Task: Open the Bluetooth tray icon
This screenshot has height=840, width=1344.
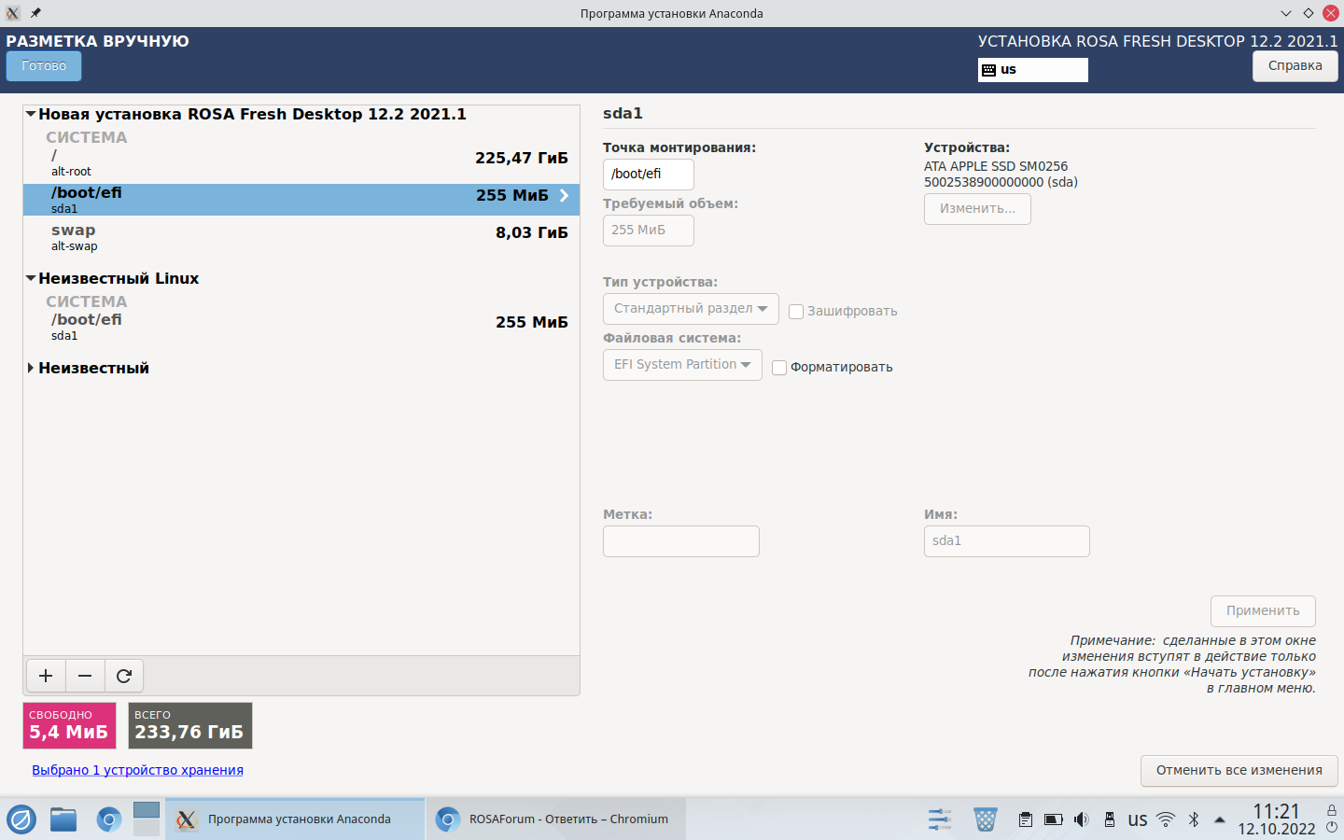Action: 1193,819
